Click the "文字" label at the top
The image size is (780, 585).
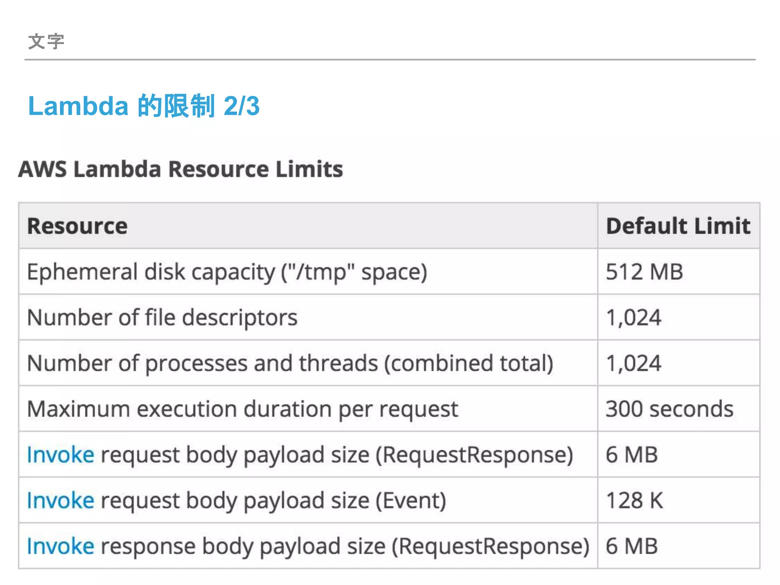pyautogui.click(x=46, y=41)
